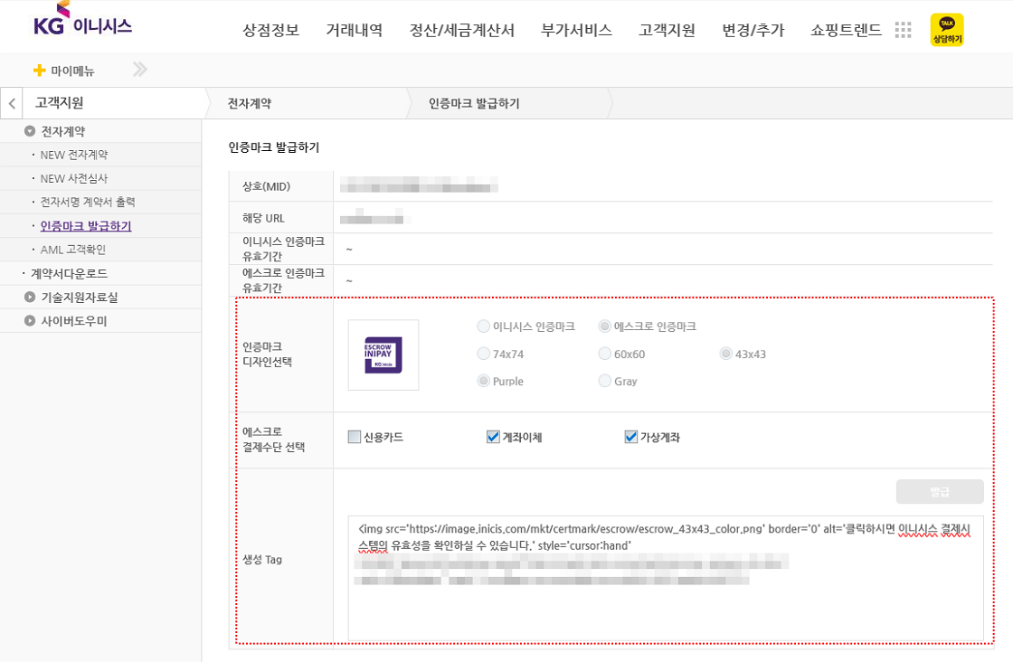Click the escrow INIPAY mark preview image
Screen dimensions: 1013x662
click(383, 355)
